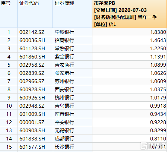Select 招商银行 row name cell
This screenshot has height=152, width=168.
pyautogui.click(x=73, y=40)
